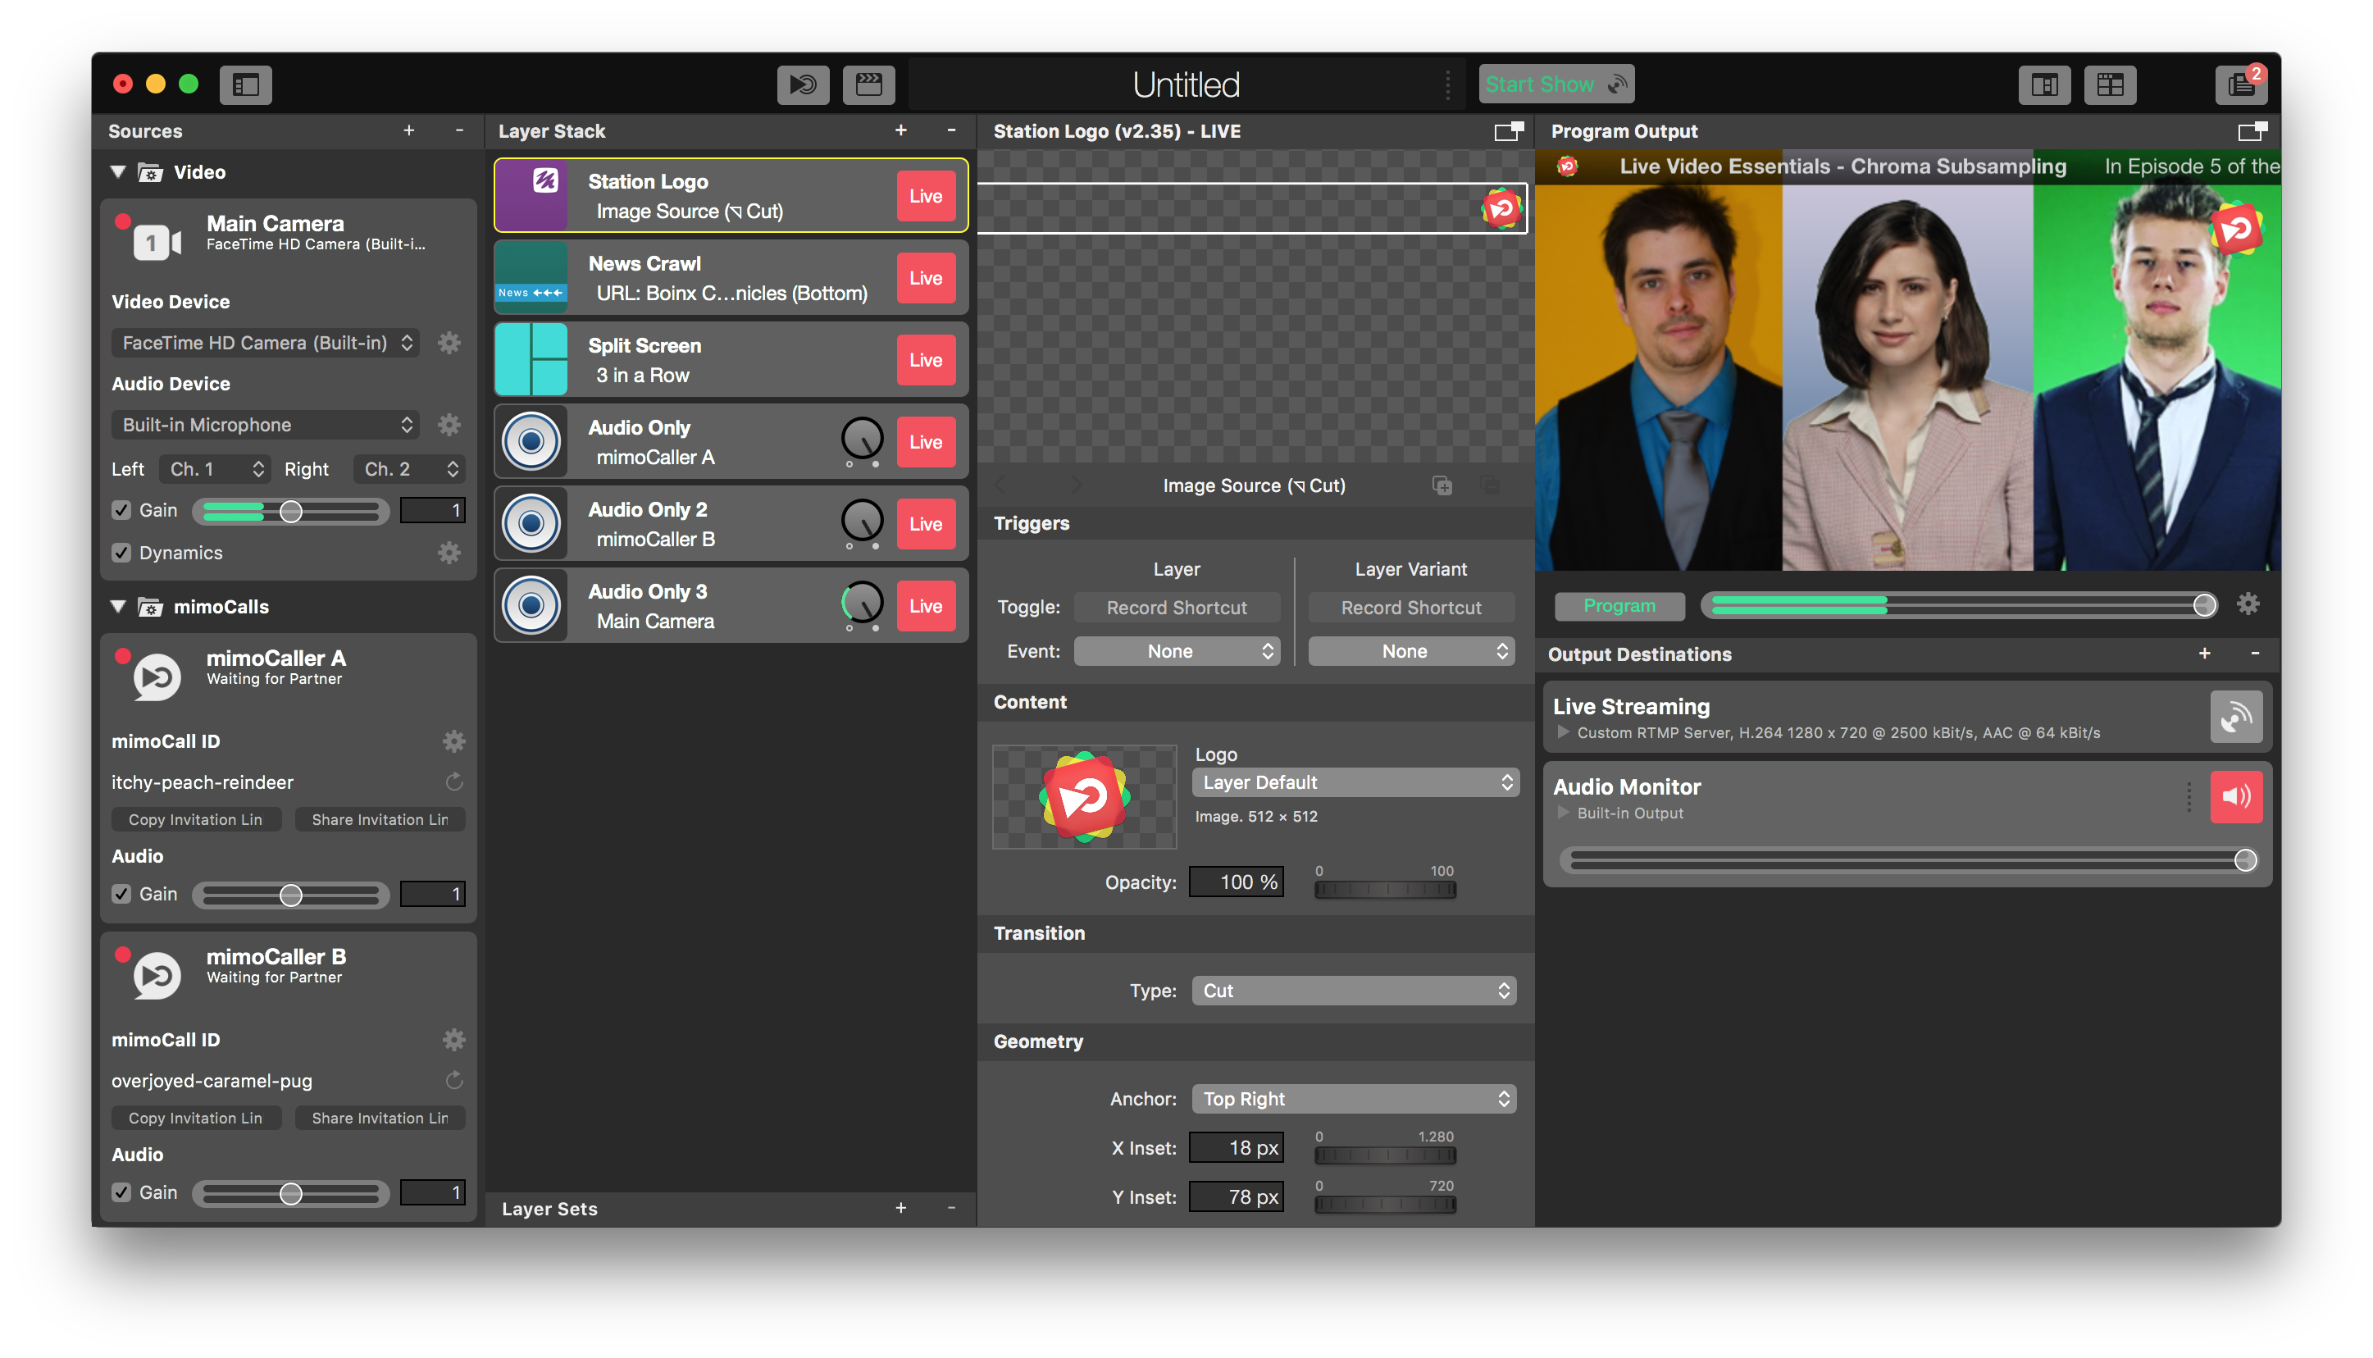Toggle Audio Only mimoCaller A Live button
Viewport: 2373px width, 1358px height.
(x=925, y=442)
